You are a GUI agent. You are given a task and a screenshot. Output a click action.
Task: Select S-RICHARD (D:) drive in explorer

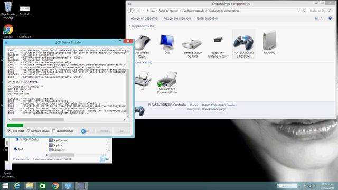pos(27,139)
